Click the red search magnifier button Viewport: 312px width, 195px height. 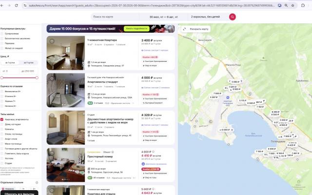pos(232,17)
